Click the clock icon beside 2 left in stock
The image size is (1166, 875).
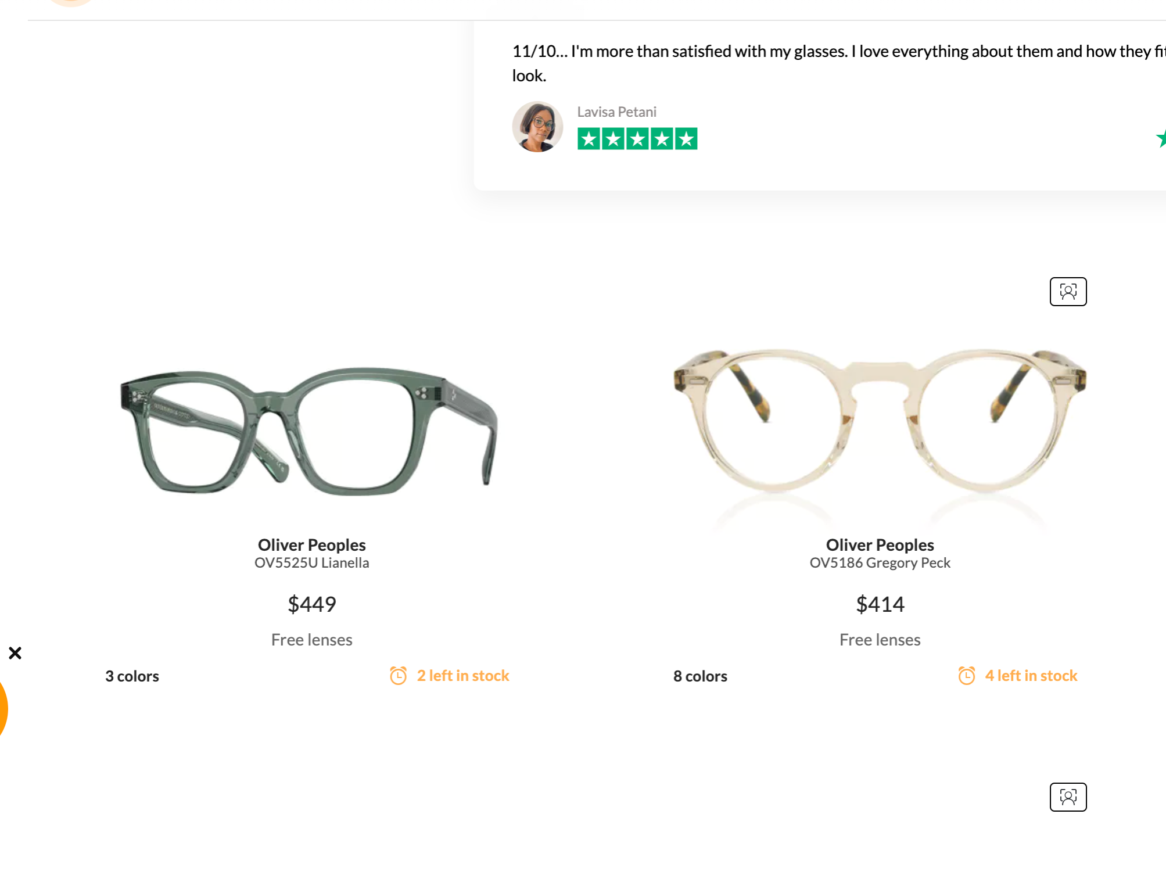tap(398, 676)
